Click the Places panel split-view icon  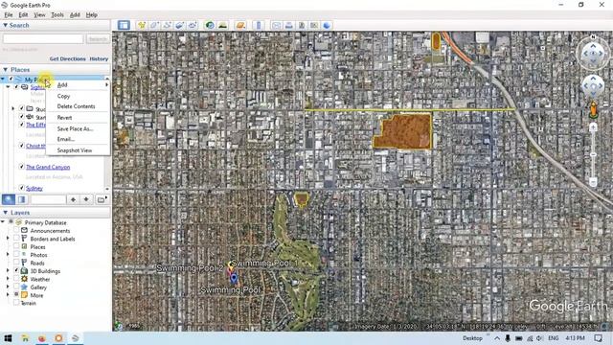coord(21,199)
